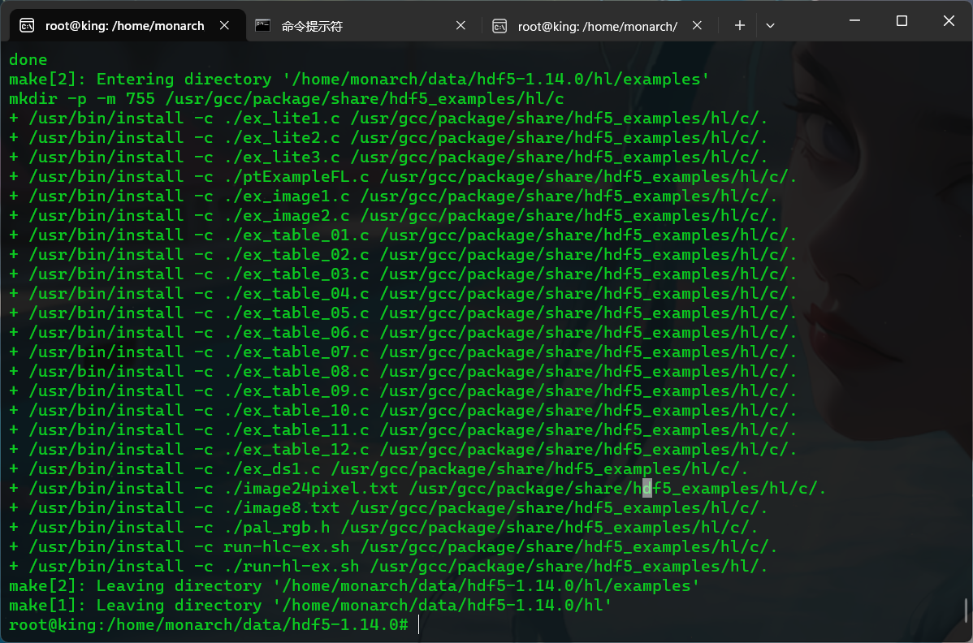Click the line installing ex_table_08.c

coord(403,371)
